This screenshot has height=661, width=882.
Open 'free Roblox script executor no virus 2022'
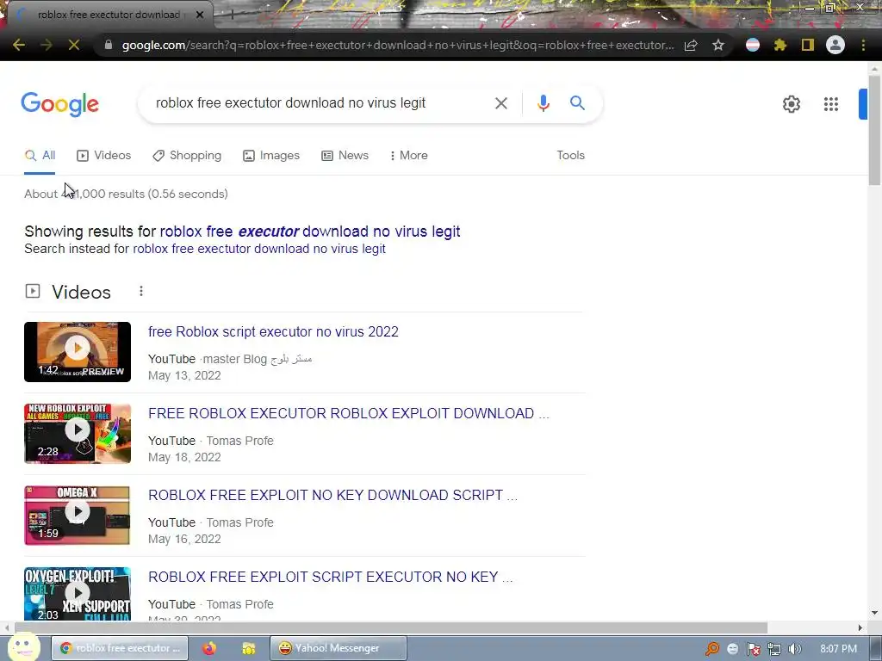coord(273,331)
